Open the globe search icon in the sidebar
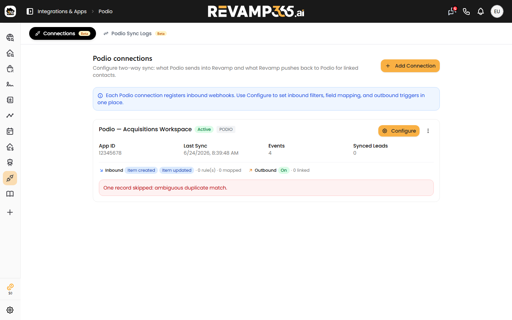This screenshot has width=512, height=320. point(10,37)
